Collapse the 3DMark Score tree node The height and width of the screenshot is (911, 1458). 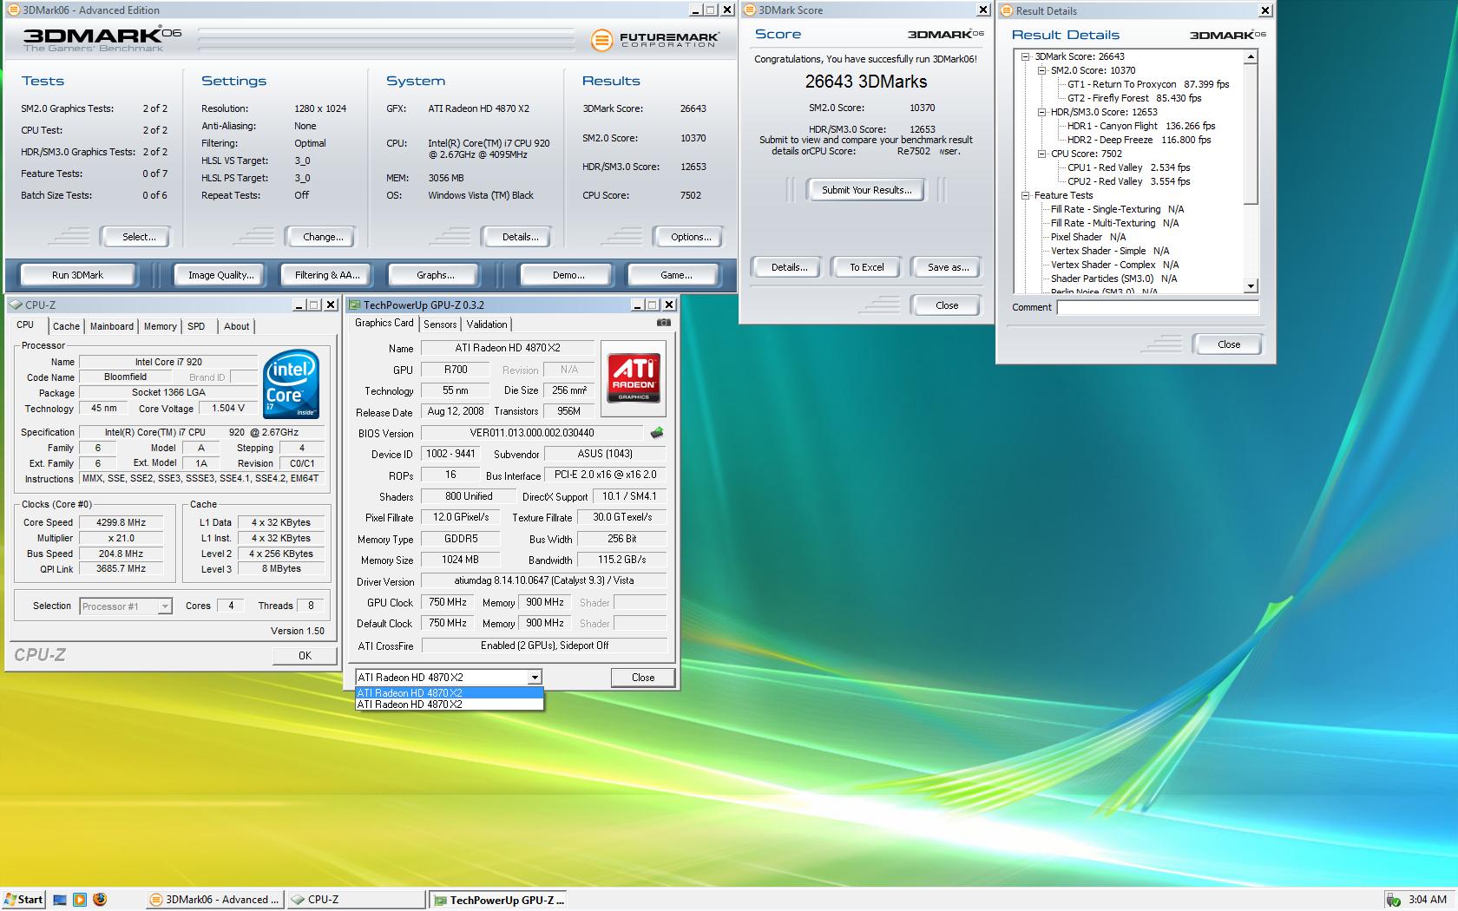point(1025,56)
